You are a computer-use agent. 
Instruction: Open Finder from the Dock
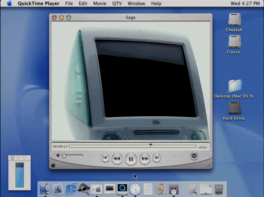45,189
